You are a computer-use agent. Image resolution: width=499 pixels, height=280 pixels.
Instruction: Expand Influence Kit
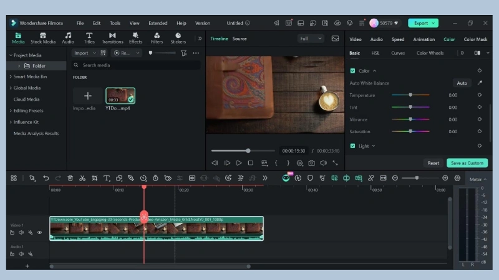(x=11, y=122)
